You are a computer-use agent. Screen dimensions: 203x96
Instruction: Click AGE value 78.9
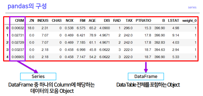point(93,35)
